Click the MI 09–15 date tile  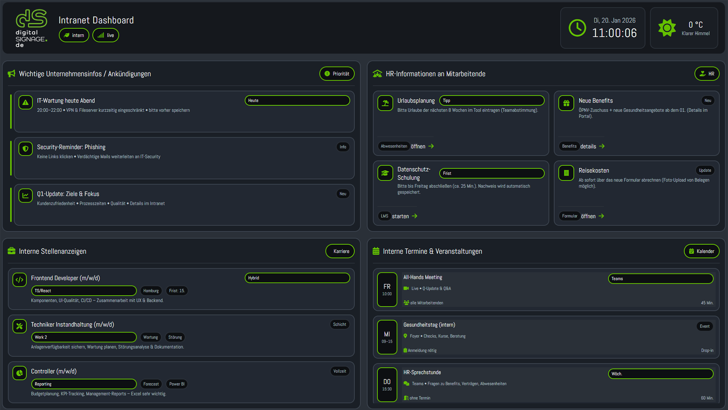[x=387, y=337]
